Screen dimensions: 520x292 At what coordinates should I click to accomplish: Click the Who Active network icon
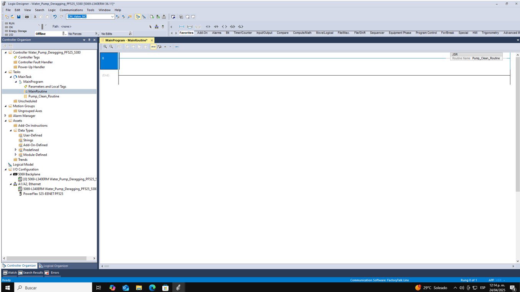[157, 26]
